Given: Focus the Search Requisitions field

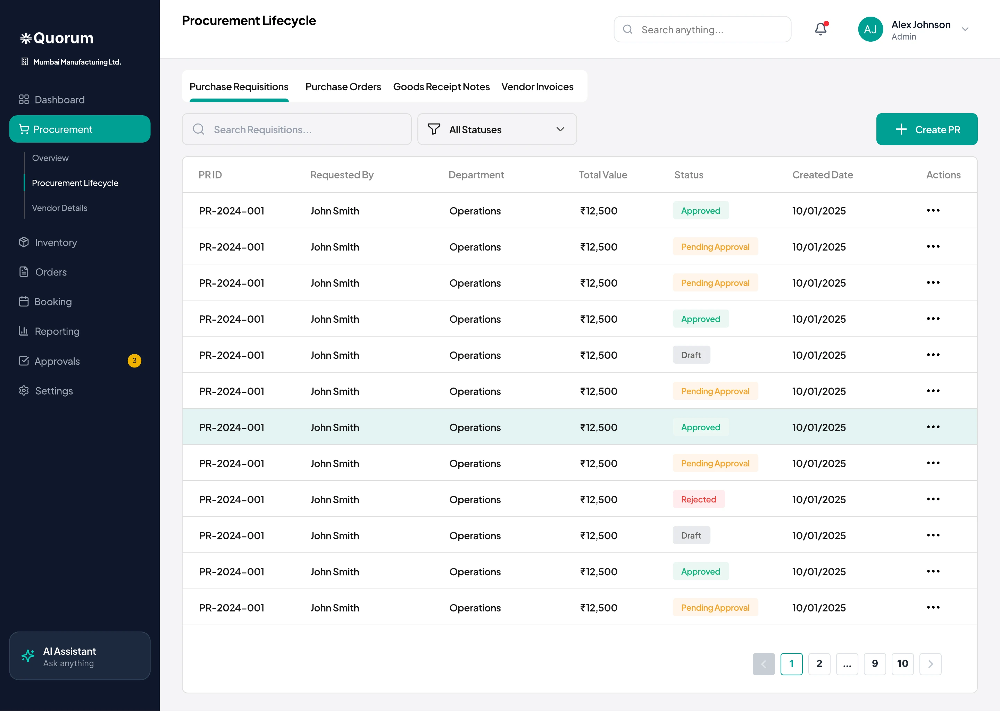Looking at the screenshot, I should point(297,129).
